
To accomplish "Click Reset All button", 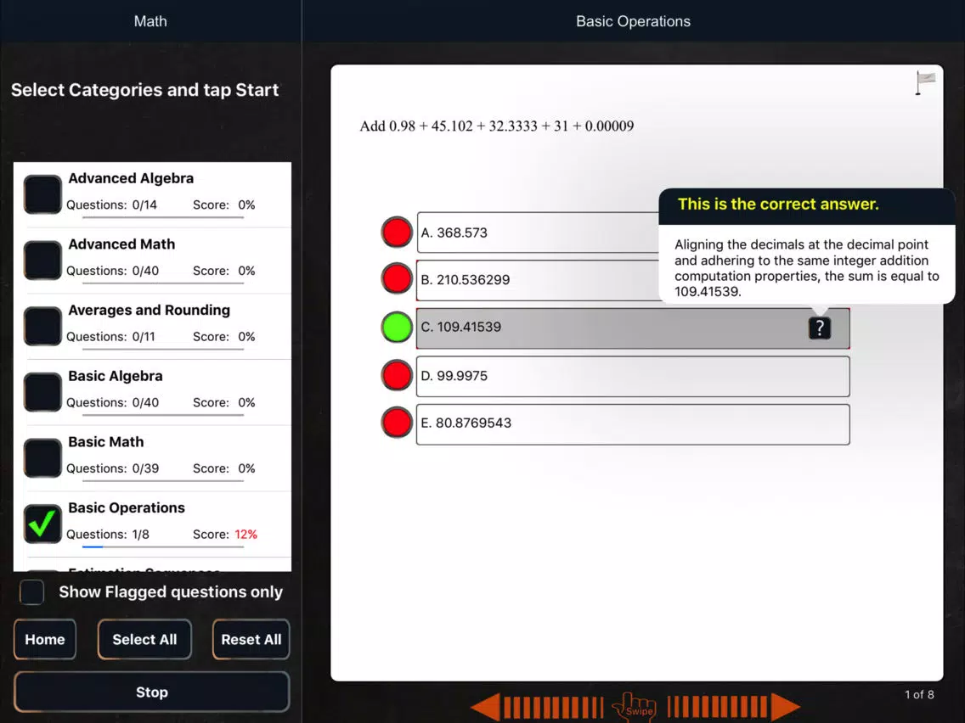I will pyautogui.click(x=251, y=640).
